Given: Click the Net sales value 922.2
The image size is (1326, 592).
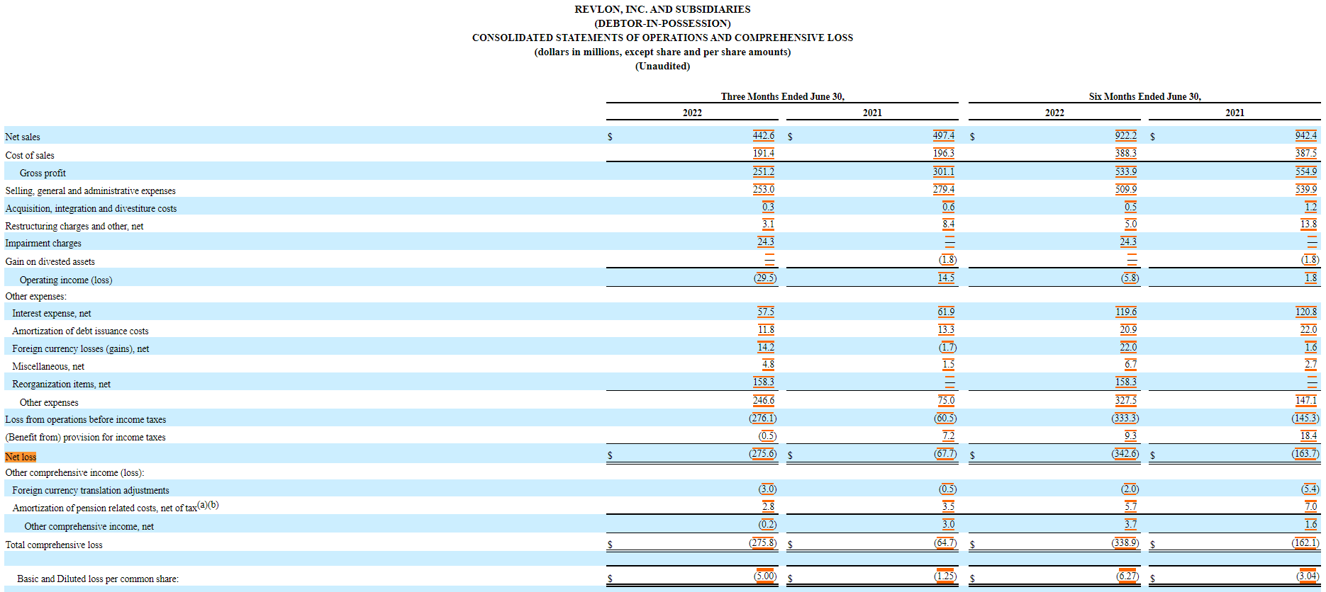Looking at the screenshot, I should [x=1126, y=135].
